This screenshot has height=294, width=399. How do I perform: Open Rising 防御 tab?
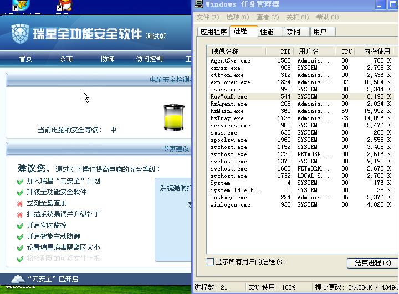coord(108,59)
